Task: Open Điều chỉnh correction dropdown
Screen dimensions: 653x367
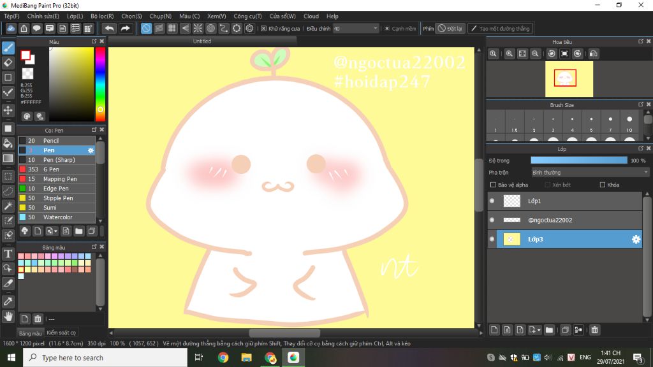Action: (x=356, y=29)
